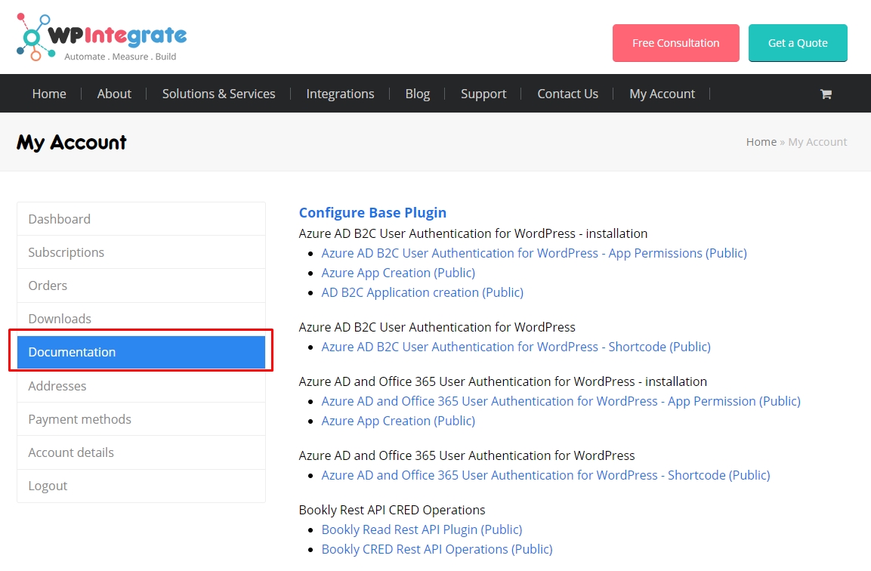Open the shopping cart icon
This screenshot has width=871, height=571.
pyautogui.click(x=826, y=94)
